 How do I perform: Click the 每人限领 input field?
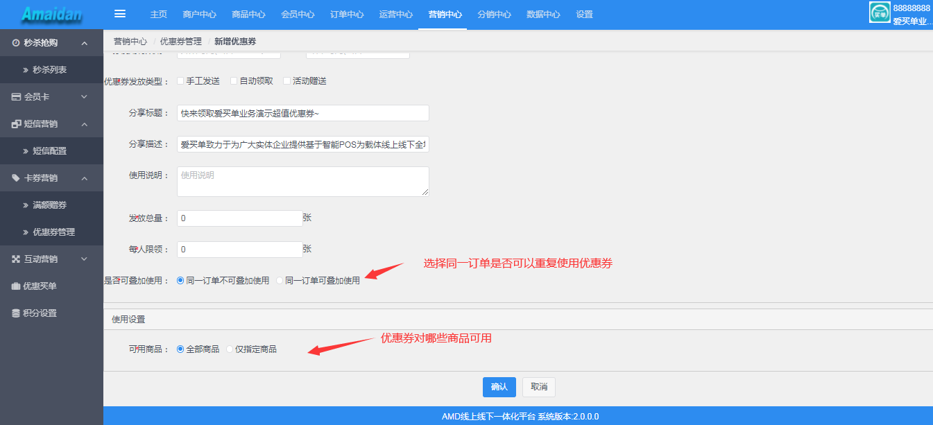coord(240,250)
